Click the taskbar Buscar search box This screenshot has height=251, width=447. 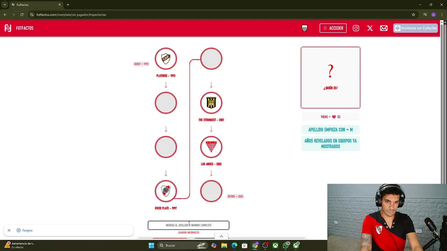click(183, 245)
